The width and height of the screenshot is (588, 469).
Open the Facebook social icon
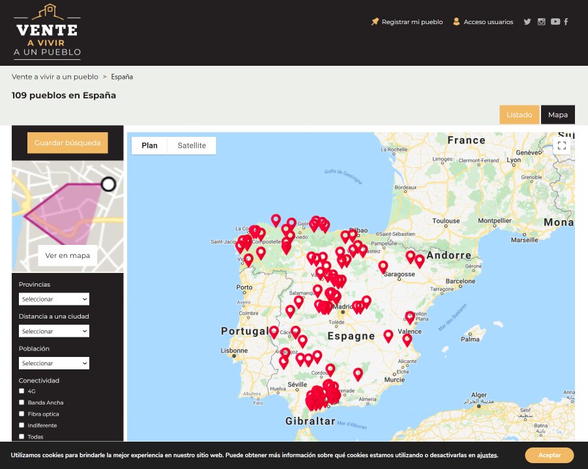(x=566, y=21)
